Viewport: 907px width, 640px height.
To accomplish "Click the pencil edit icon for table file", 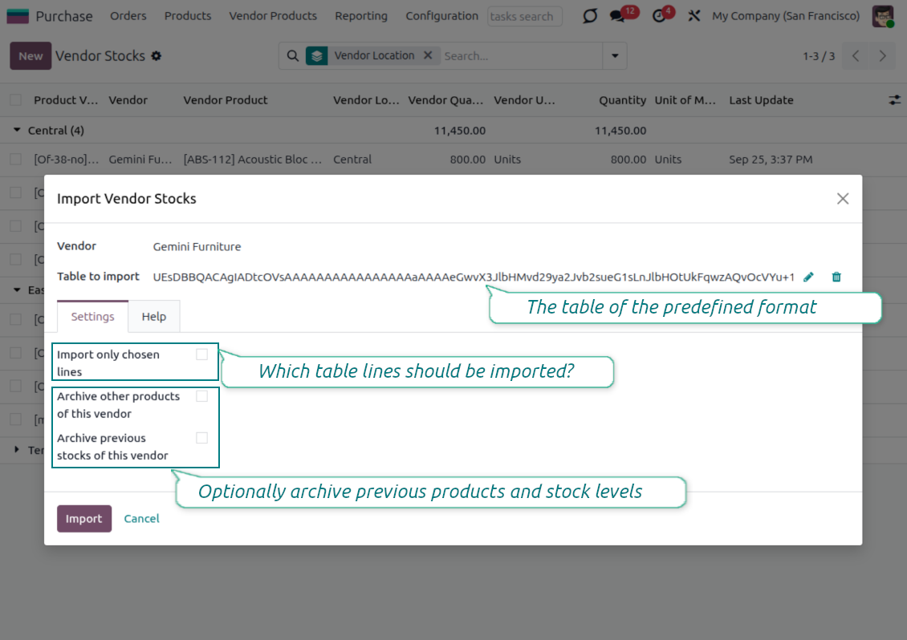I will (808, 277).
